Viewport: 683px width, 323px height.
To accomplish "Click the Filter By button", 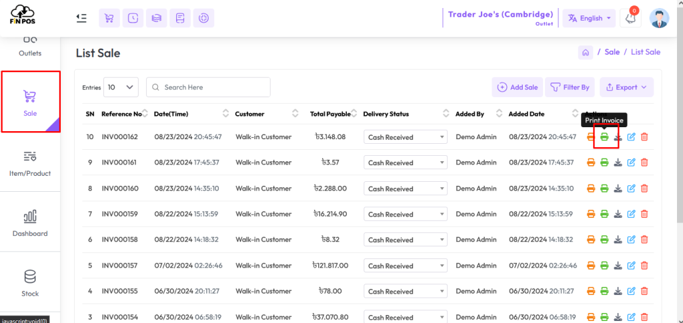I will point(570,87).
